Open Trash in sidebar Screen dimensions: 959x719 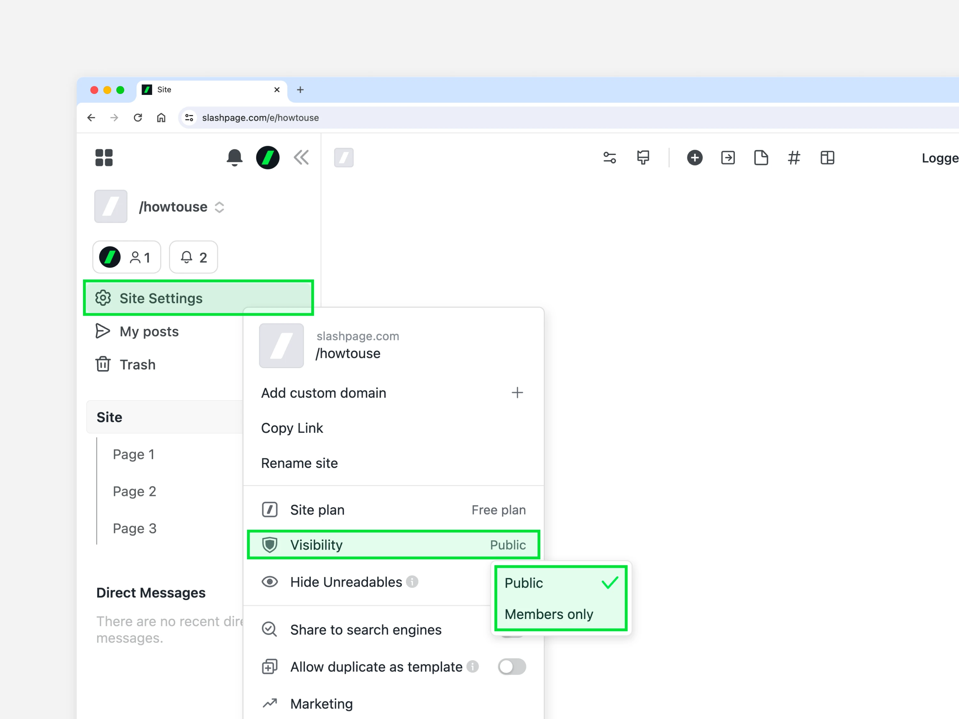coord(125,365)
